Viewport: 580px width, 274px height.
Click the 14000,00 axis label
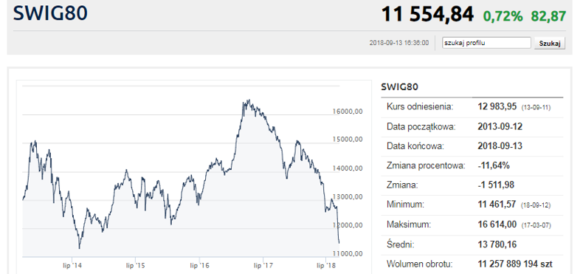tap(348, 168)
